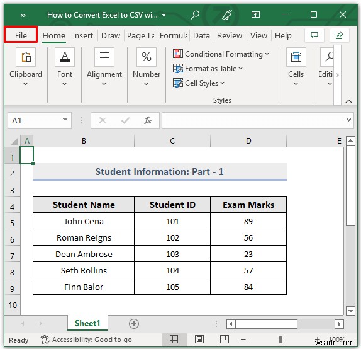Click the cell with mark 84
Viewport: 361px width, 349px height.
coord(248,287)
